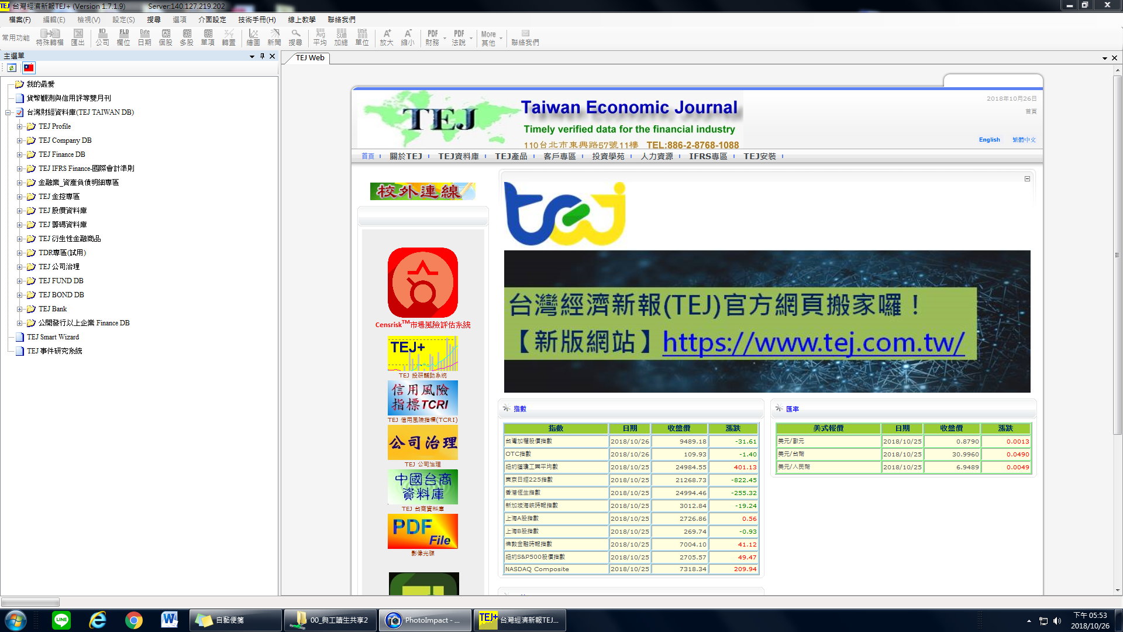
Task: Click the https://www.tej.com.tw/ link
Action: [x=814, y=342]
